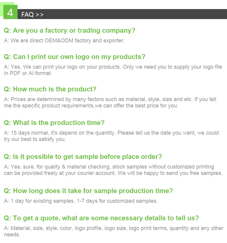This screenshot has height=243, width=227.
Task: Select the question about getting a quote
Action: [101, 218]
